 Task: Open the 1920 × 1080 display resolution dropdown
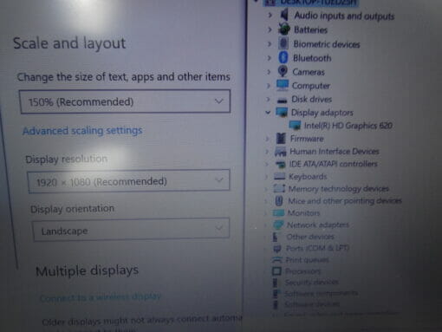(129, 181)
